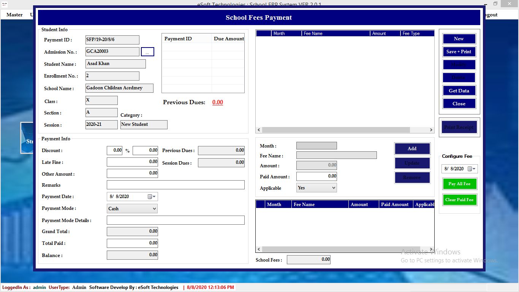Click the Month column header in upper grid
This screenshot has height=292, width=519.
[x=287, y=33]
